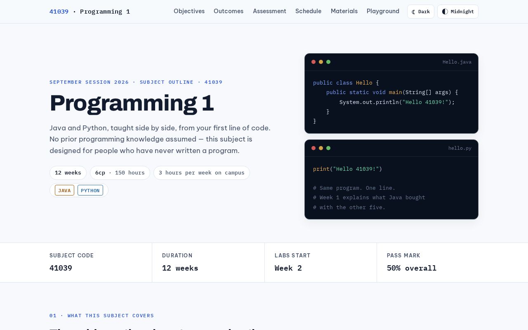Open the Objectives nav link
The image size is (528, 330).
(x=189, y=11)
